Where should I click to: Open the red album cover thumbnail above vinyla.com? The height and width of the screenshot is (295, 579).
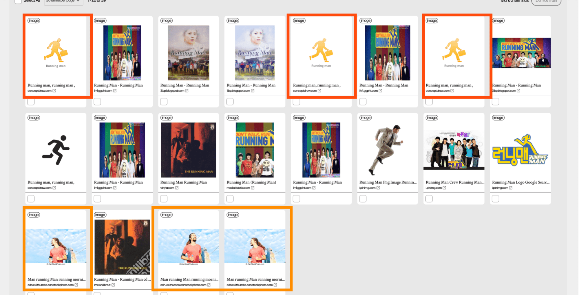point(189,150)
